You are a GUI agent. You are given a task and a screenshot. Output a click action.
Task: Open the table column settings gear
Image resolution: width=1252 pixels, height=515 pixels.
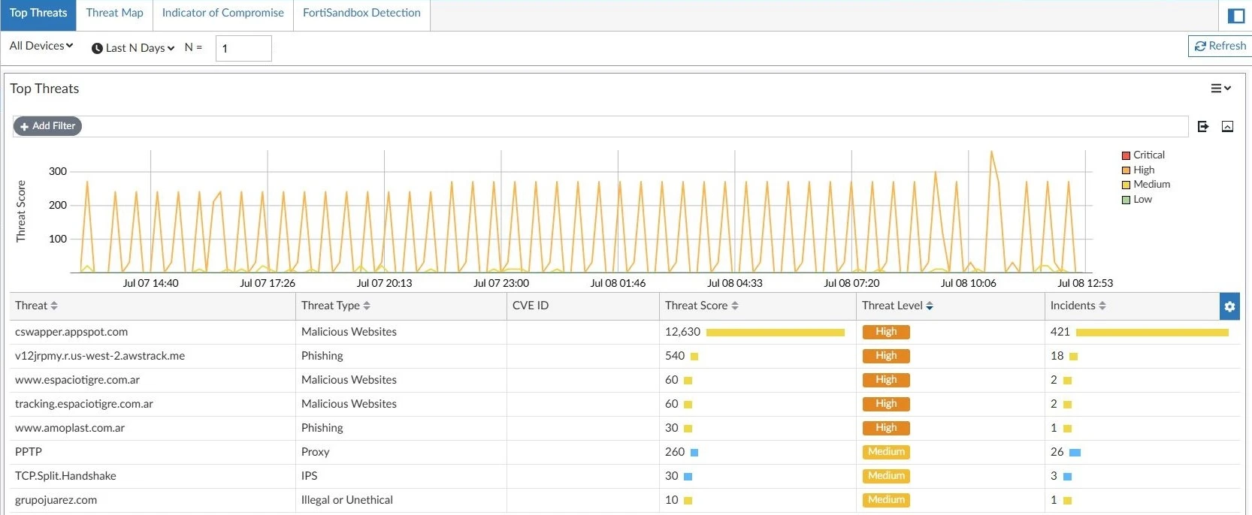[1229, 306]
